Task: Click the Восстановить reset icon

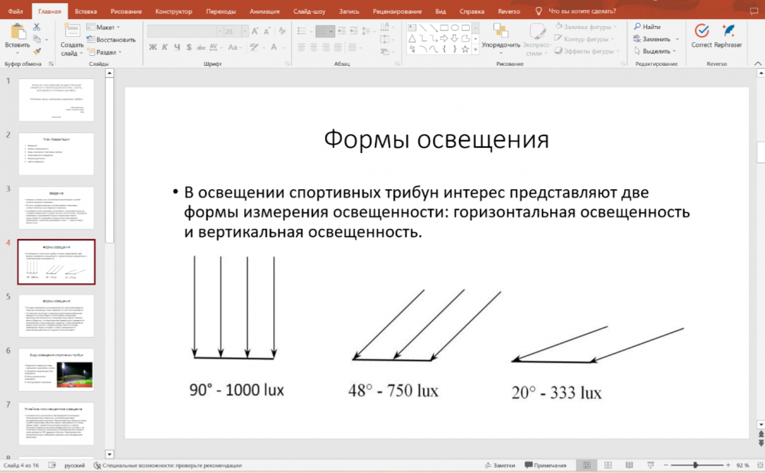Action: [90, 39]
